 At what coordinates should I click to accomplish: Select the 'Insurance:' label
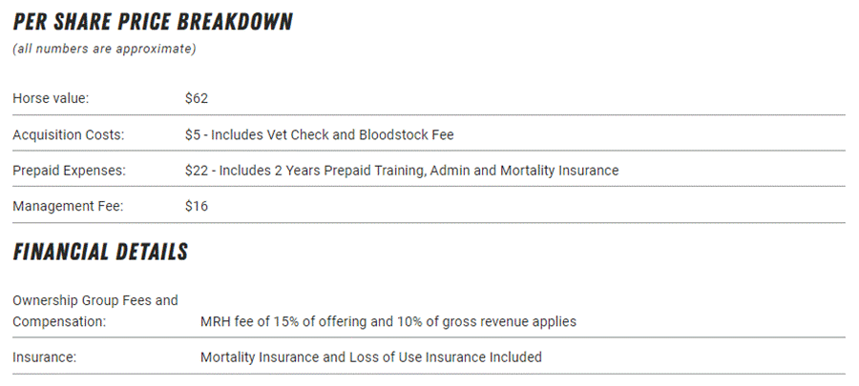44,357
